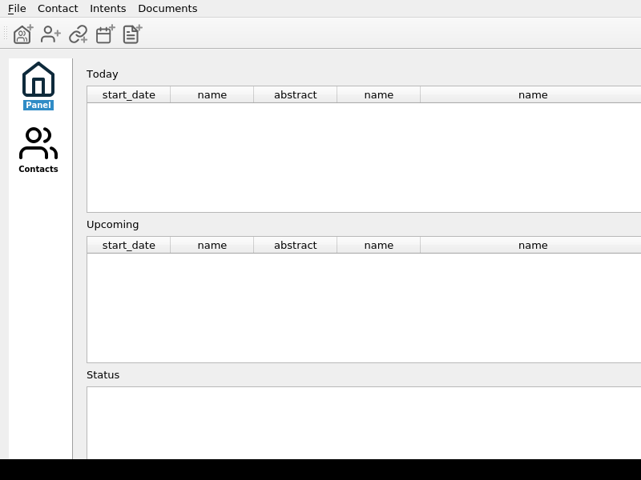Screen dimensions: 641x480
Task: Open the Intents menu
Action: tap(108, 9)
